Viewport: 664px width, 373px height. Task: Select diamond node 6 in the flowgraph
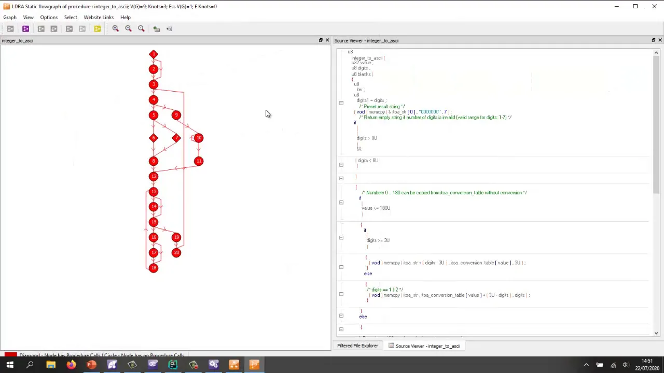(x=153, y=138)
